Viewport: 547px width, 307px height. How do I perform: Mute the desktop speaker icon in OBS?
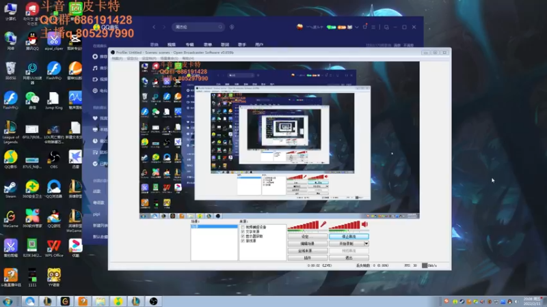pyautogui.click(x=365, y=224)
